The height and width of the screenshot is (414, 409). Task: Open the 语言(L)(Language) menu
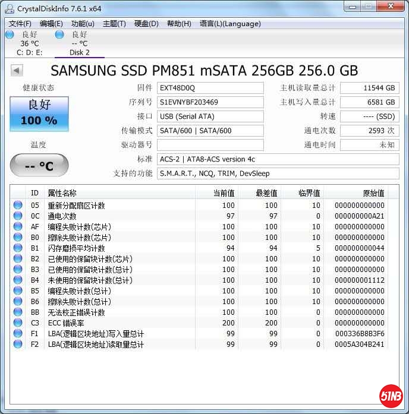pos(230,24)
